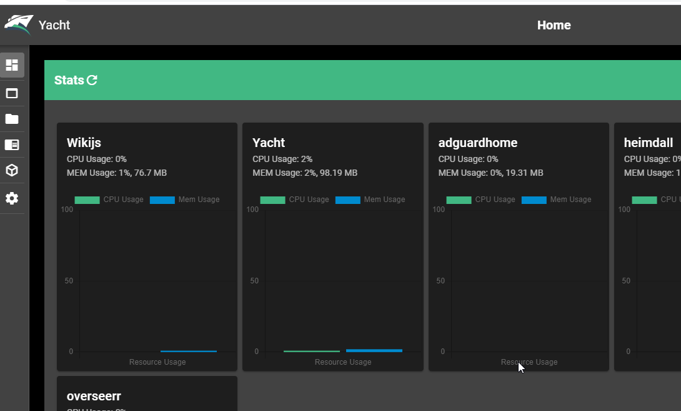Viewport: 681px width, 411px height.
Task: Click the Home page heading
Action: pyautogui.click(x=554, y=25)
